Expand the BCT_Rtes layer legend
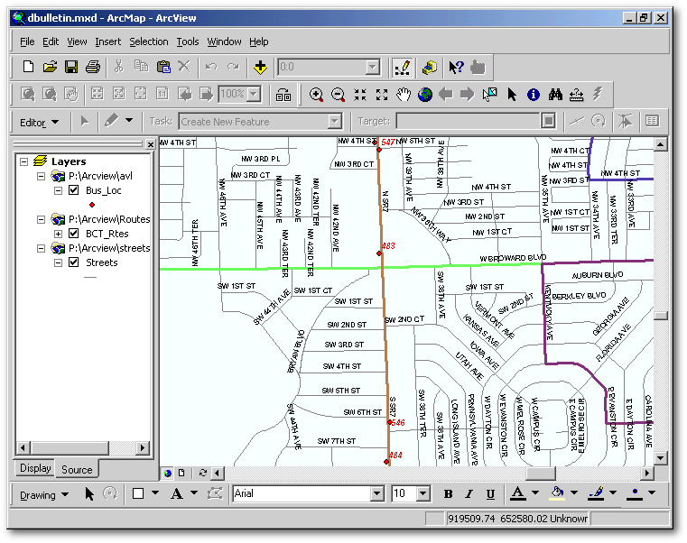 [58, 234]
